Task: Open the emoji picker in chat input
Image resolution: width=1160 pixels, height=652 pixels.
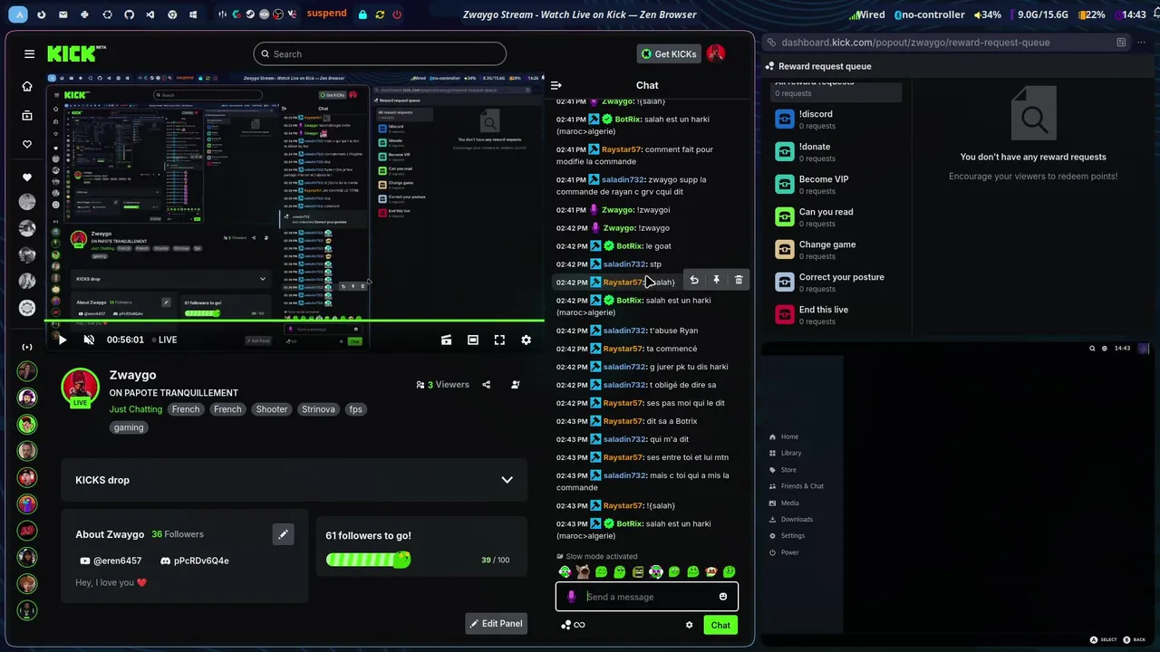Action: coord(723,597)
